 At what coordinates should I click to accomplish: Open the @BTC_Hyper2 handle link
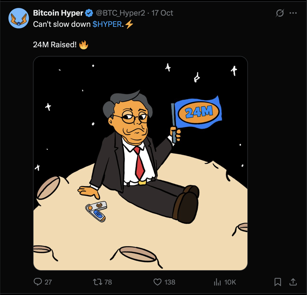(120, 13)
